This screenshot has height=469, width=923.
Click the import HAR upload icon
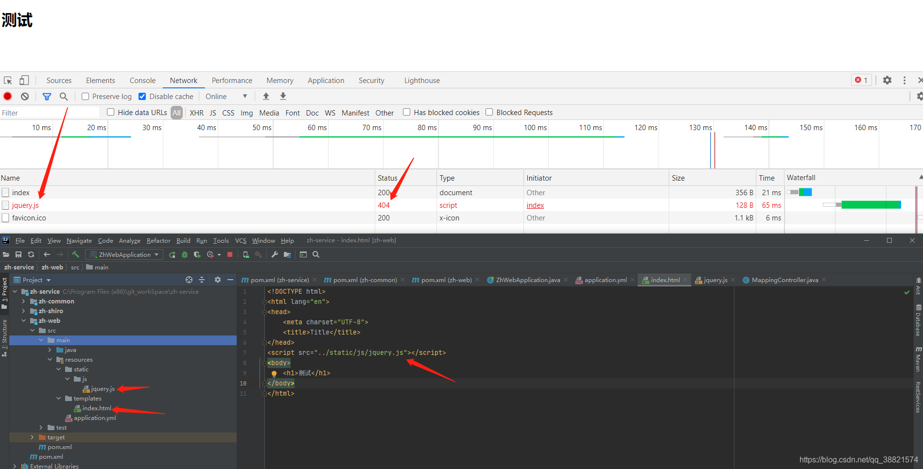(x=266, y=96)
